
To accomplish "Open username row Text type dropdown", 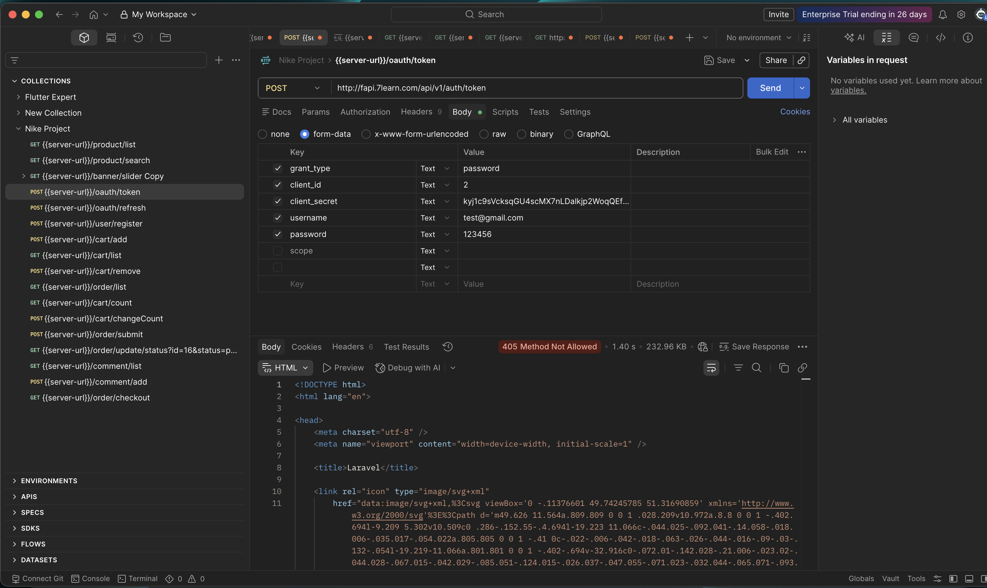I will (x=435, y=218).
